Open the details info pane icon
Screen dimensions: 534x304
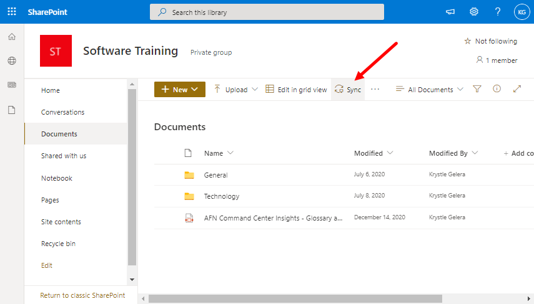click(497, 89)
